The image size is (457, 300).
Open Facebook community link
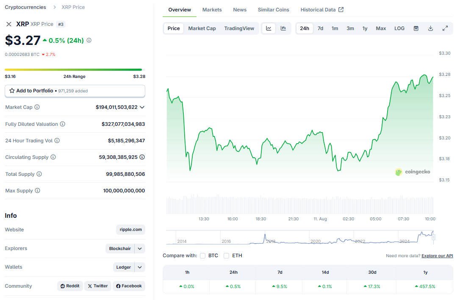tap(129, 286)
